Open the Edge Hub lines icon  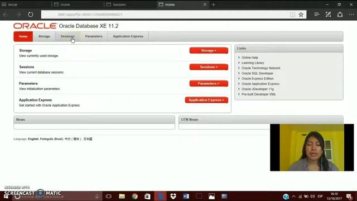[x=317, y=15]
